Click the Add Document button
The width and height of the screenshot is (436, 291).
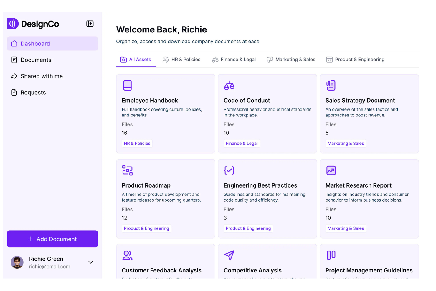click(x=52, y=239)
